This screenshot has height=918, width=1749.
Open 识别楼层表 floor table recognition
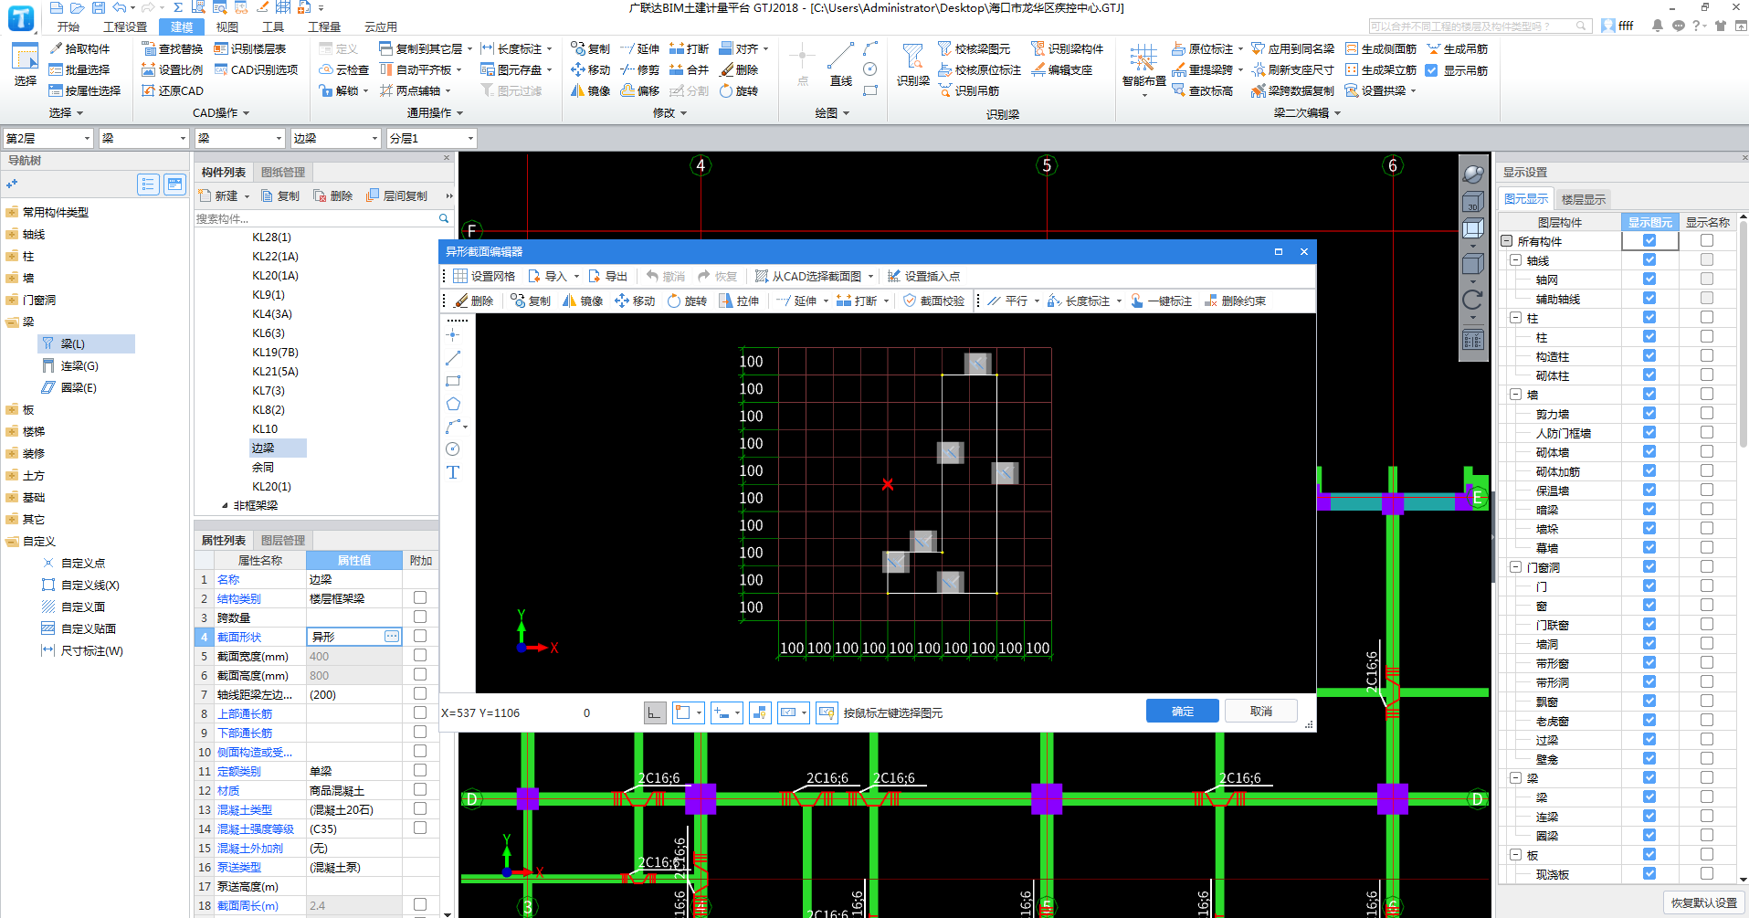[249, 48]
